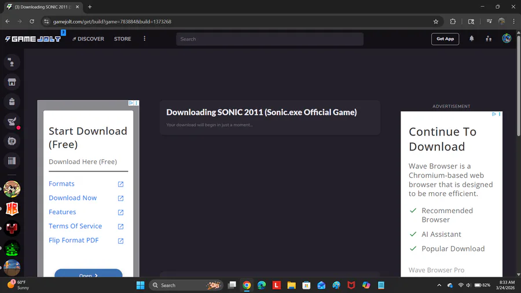This screenshot has width=521, height=293.
Task: View site information icon in address bar
Action: pyautogui.click(x=46, y=21)
